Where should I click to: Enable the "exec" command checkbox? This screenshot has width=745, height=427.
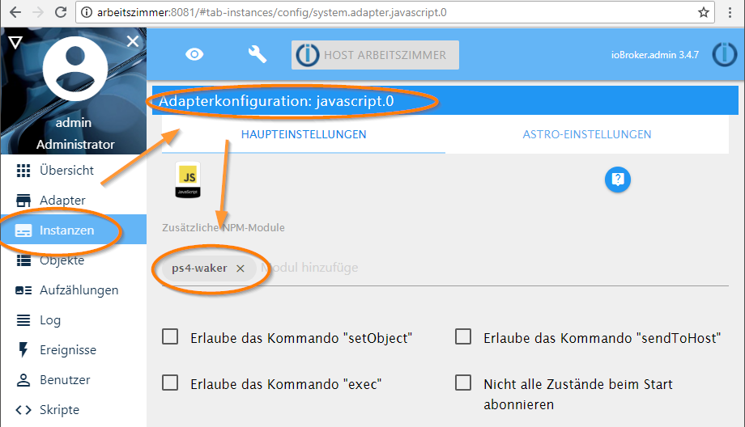tap(170, 383)
